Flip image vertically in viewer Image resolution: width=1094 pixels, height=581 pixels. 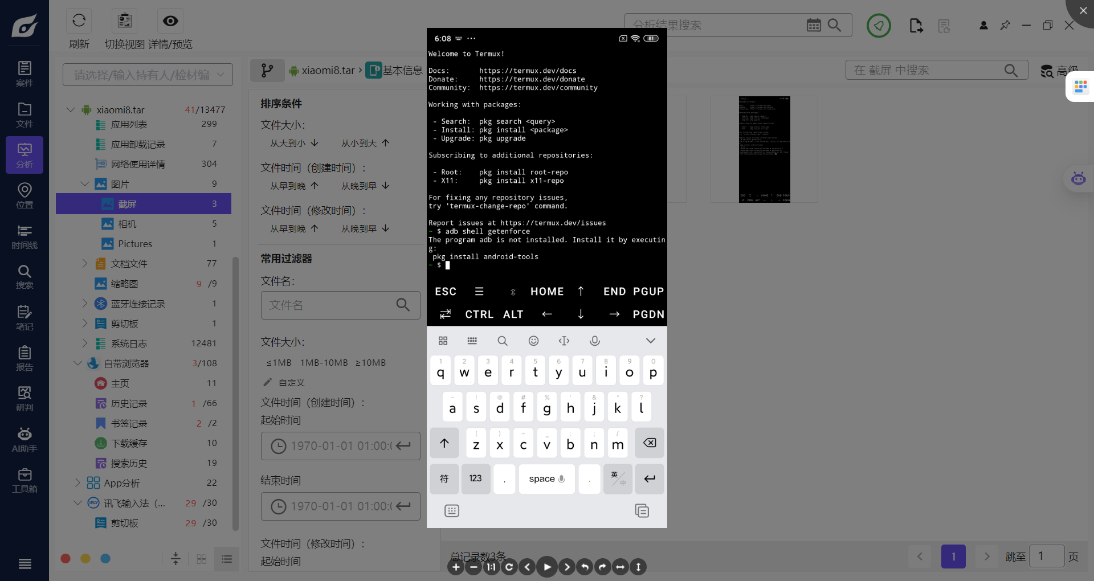pos(638,567)
